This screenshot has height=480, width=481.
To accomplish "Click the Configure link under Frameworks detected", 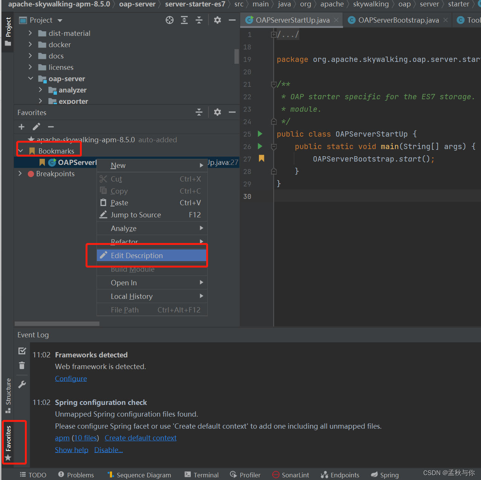I will [x=71, y=378].
